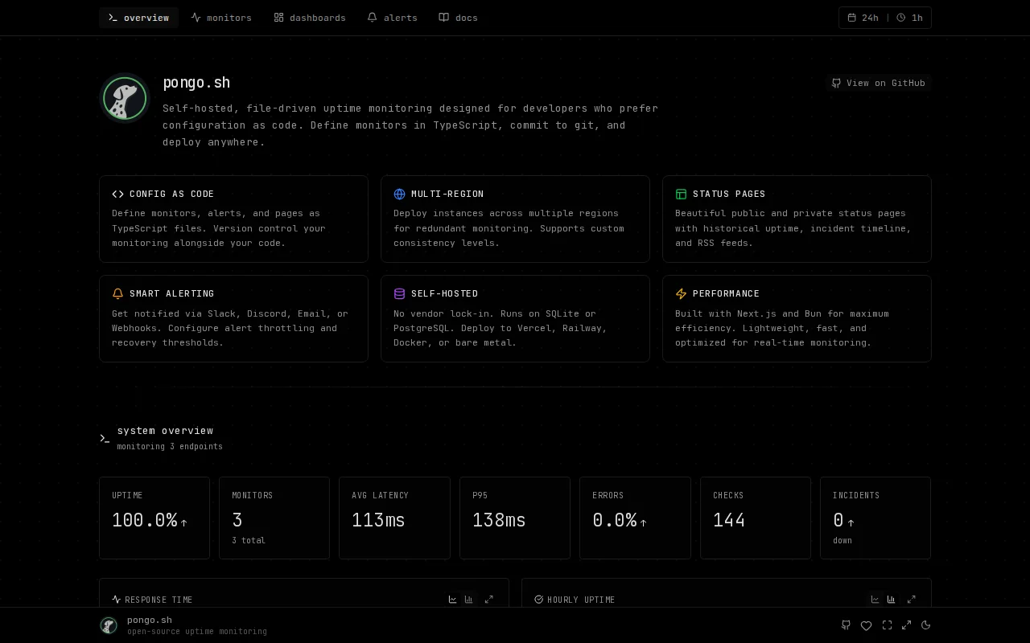Open the alerts tab
Viewport: 1030px width, 643px height.
point(393,18)
